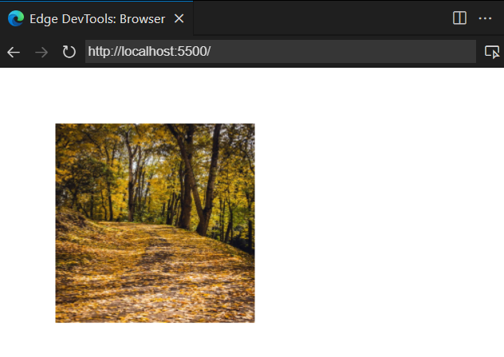Screen dimensions: 504x357
Task: Click the autumn forest photo
Action: [x=155, y=223]
